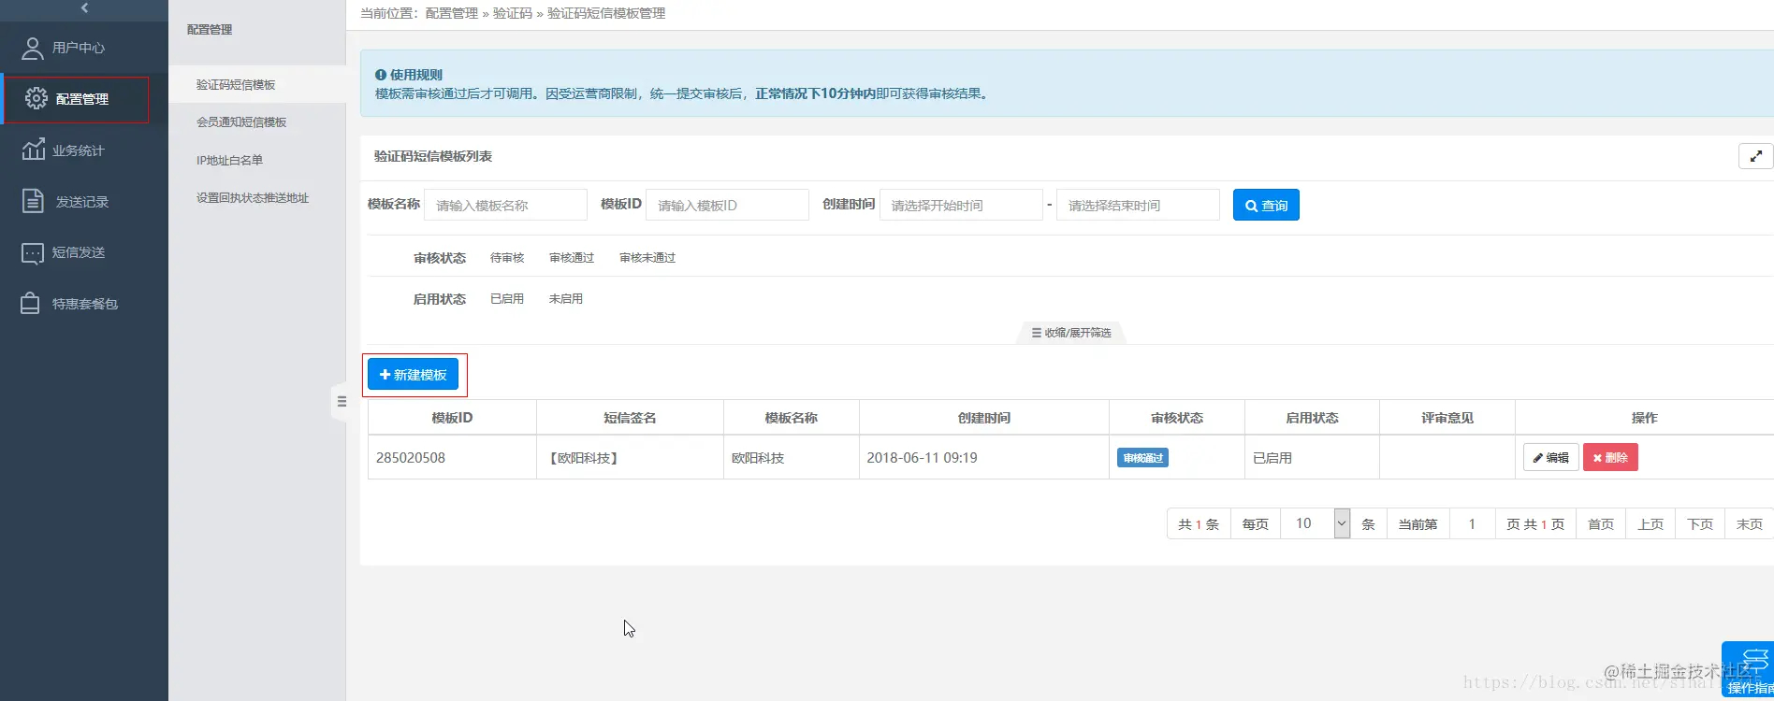
Task: Click into the 模板ID input field
Action: 727,205
